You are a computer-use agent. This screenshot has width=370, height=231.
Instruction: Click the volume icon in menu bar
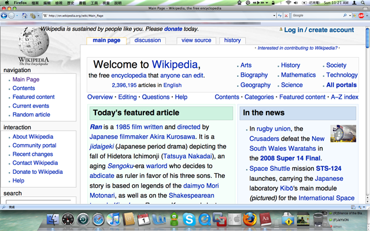295,2
